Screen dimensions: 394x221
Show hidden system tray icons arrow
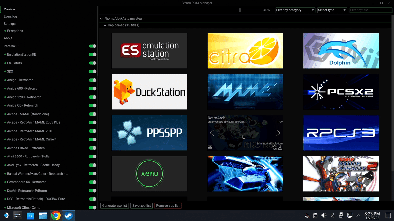tap(358, 215)
